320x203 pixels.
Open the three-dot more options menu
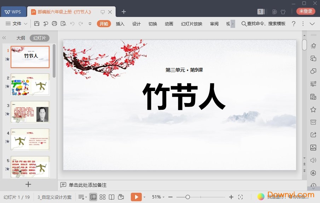click(303, 24)
